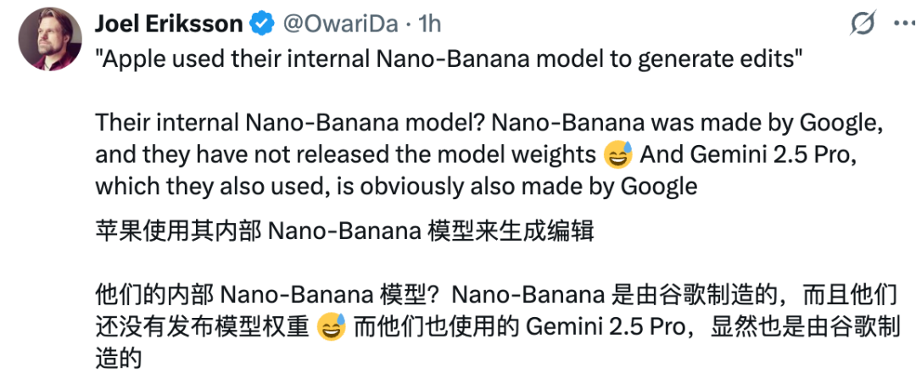916x384 pixels.
Task: Click the sweat-smile emoji in English text
Action: click(x=617, y=155)
